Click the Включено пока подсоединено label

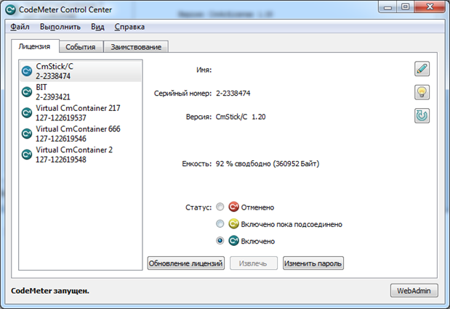(292, 224)
